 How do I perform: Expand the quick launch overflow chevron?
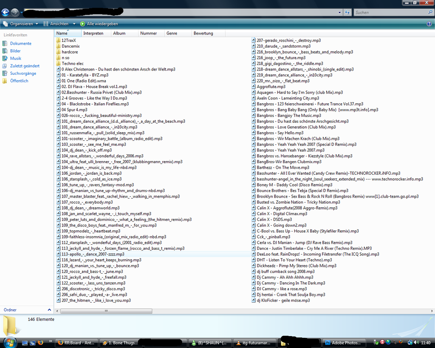pyautogui.click(x=50, y=341)
